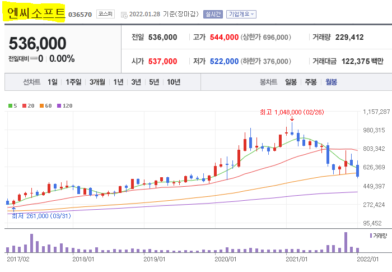Click the 95,452 price axis label

pos(372,223)
